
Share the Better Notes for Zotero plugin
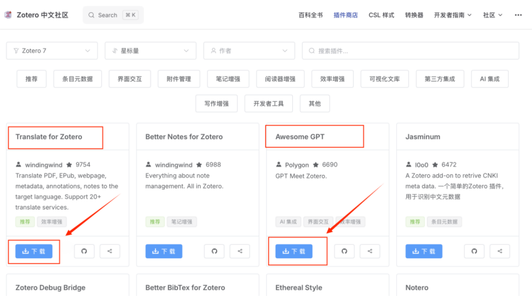[240, 251]
